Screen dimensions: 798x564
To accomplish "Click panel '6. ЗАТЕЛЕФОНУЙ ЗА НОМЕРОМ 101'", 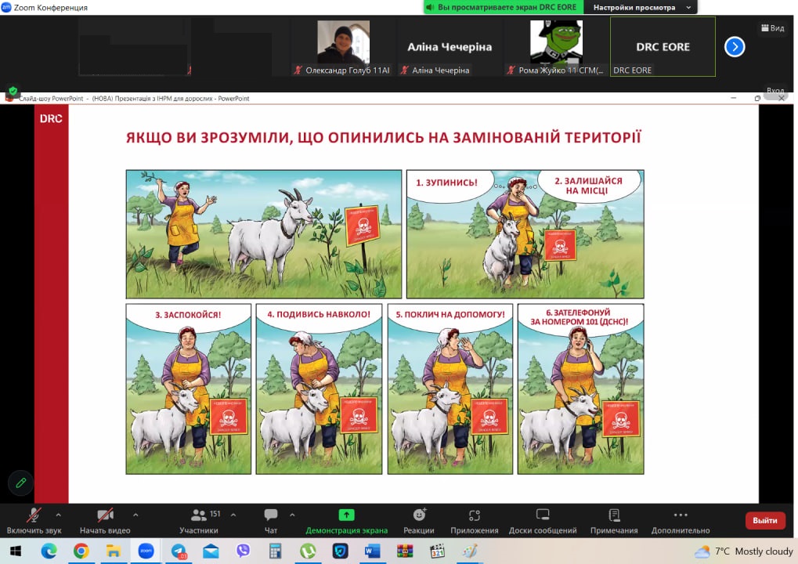I will click(x=581, y=389).
